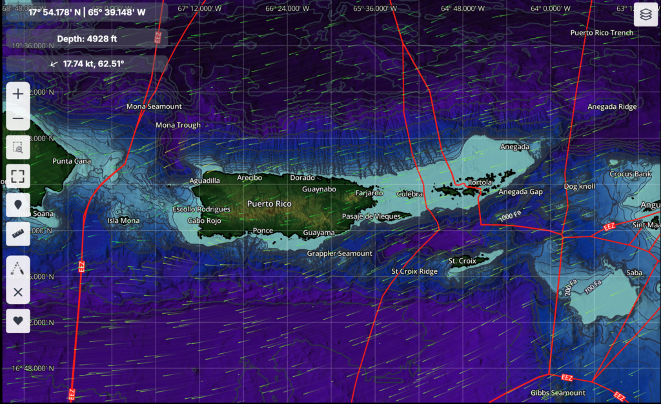The width and height of the screenshot is (661, 404).
Task: Select the Dorado label
Action: pyautogui.click(x=302, y=178)
